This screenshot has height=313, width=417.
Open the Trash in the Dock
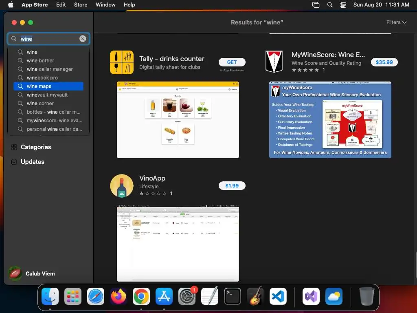[x=367, y=296]
